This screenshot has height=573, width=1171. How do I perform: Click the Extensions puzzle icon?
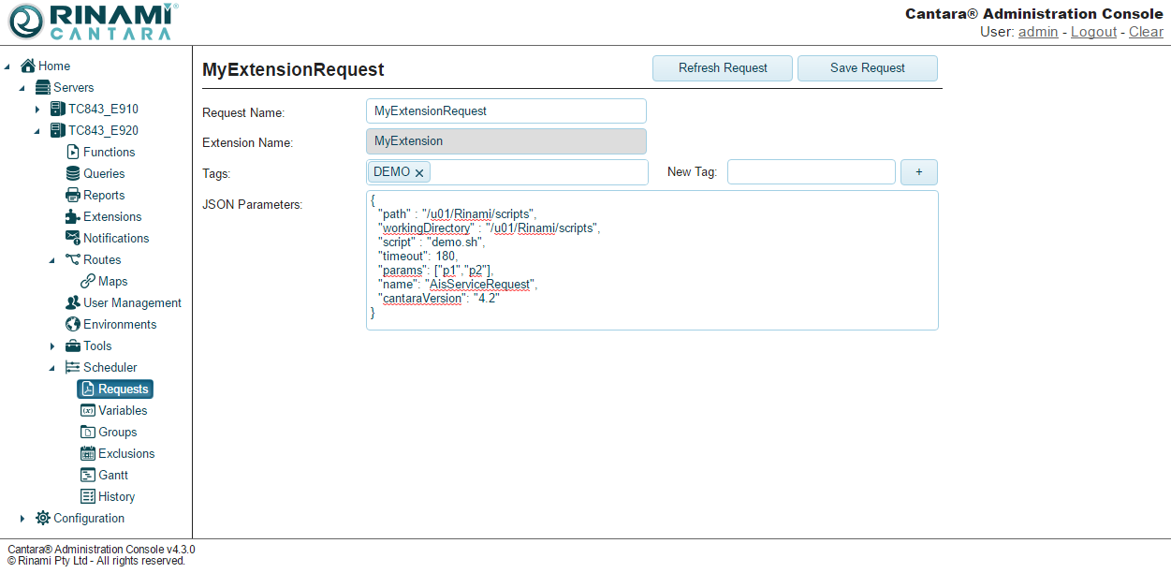coord(73,216)
